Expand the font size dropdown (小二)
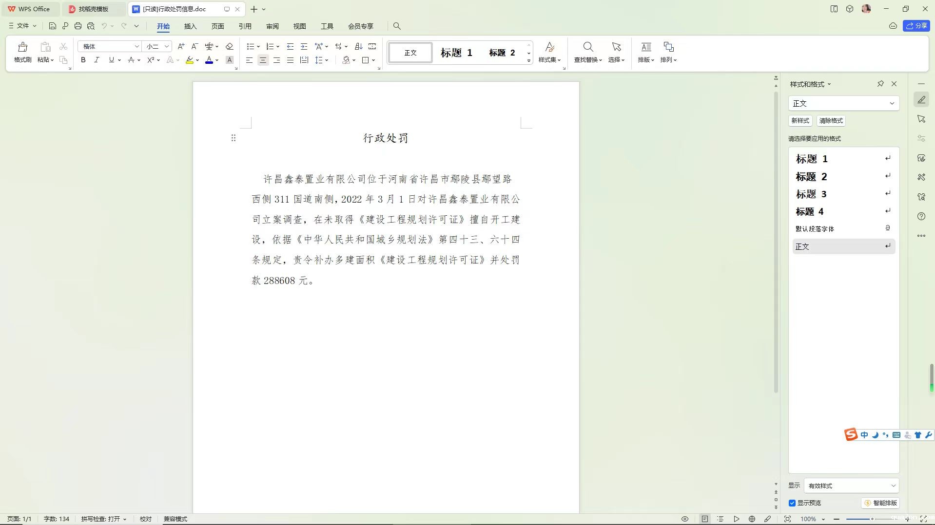The image size is (935, 525). [166, 46]
